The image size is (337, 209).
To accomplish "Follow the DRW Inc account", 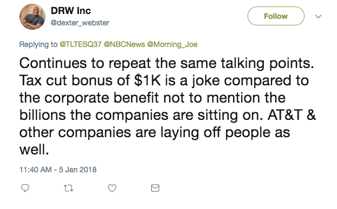I will point(276,16).
